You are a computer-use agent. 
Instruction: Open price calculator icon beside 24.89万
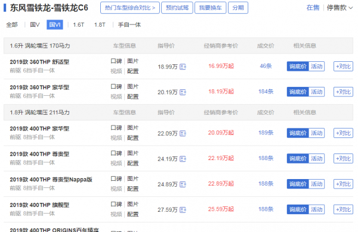(x=183, y=184)
